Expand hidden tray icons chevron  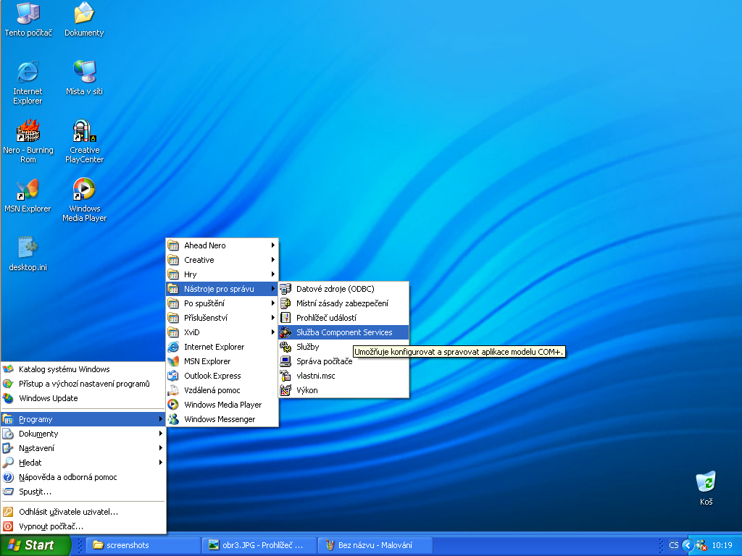tap(688, 545)
